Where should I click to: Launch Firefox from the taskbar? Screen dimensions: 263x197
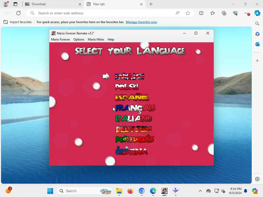[x=130, y=191]
